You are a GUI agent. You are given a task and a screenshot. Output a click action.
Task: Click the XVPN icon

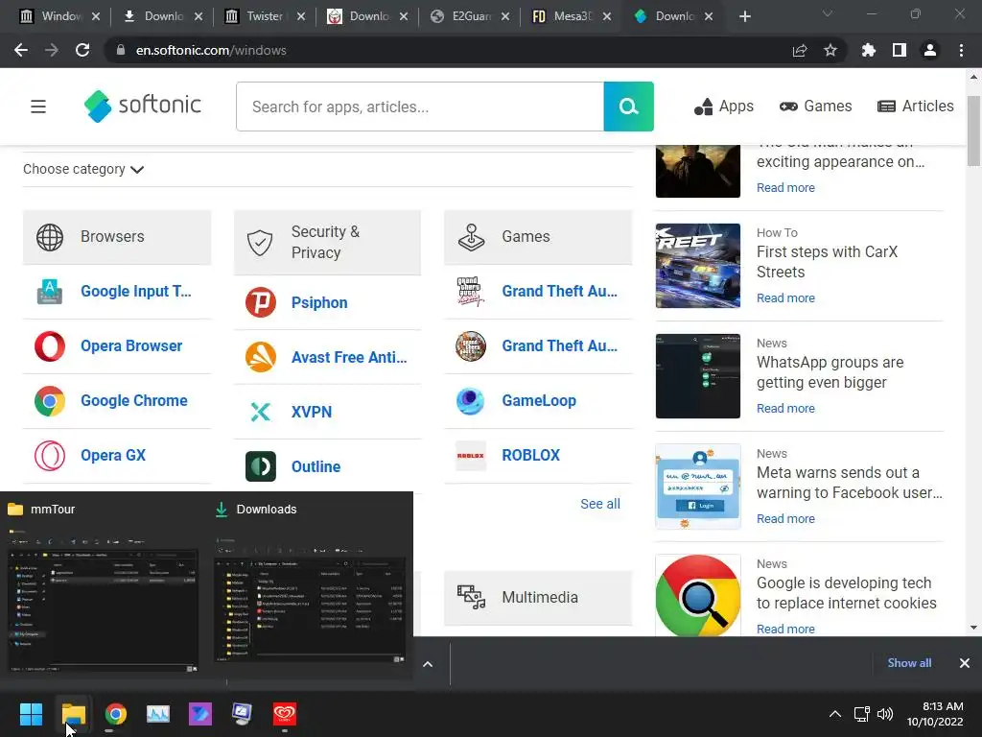pyautogui.click(x=261, y=412)
